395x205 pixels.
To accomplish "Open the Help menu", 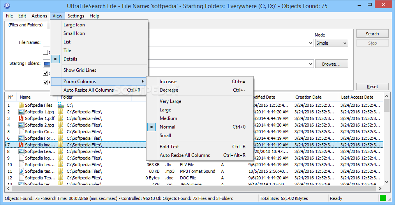I will [x=95, y=16].
